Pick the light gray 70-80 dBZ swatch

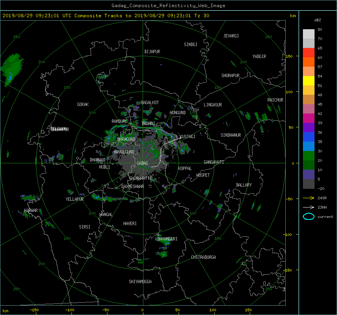(309, 34)
